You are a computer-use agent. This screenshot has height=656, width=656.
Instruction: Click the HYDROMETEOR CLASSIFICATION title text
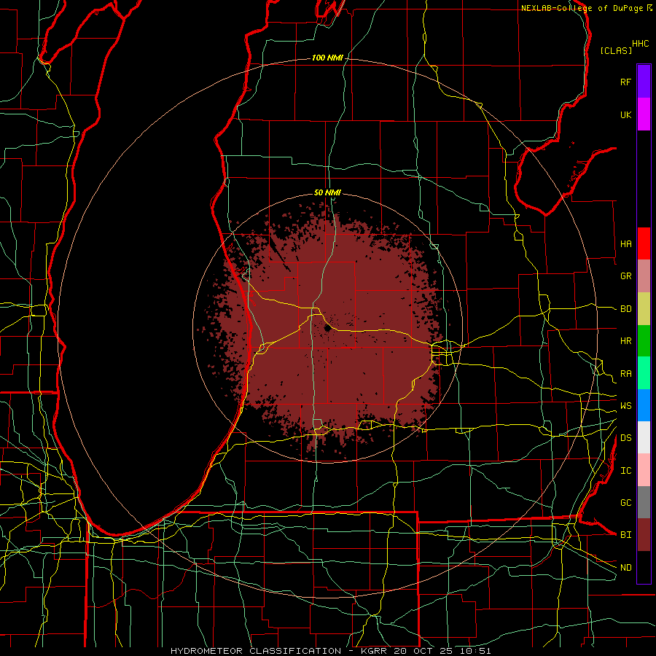[x=256, y=651]
